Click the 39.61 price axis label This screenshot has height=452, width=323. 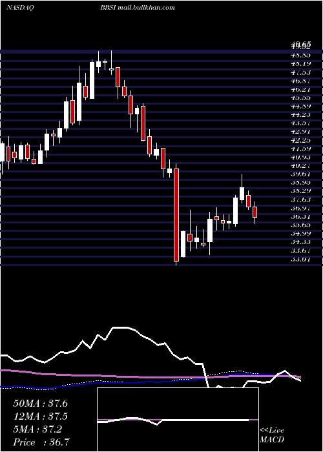[x=300, y=174]
